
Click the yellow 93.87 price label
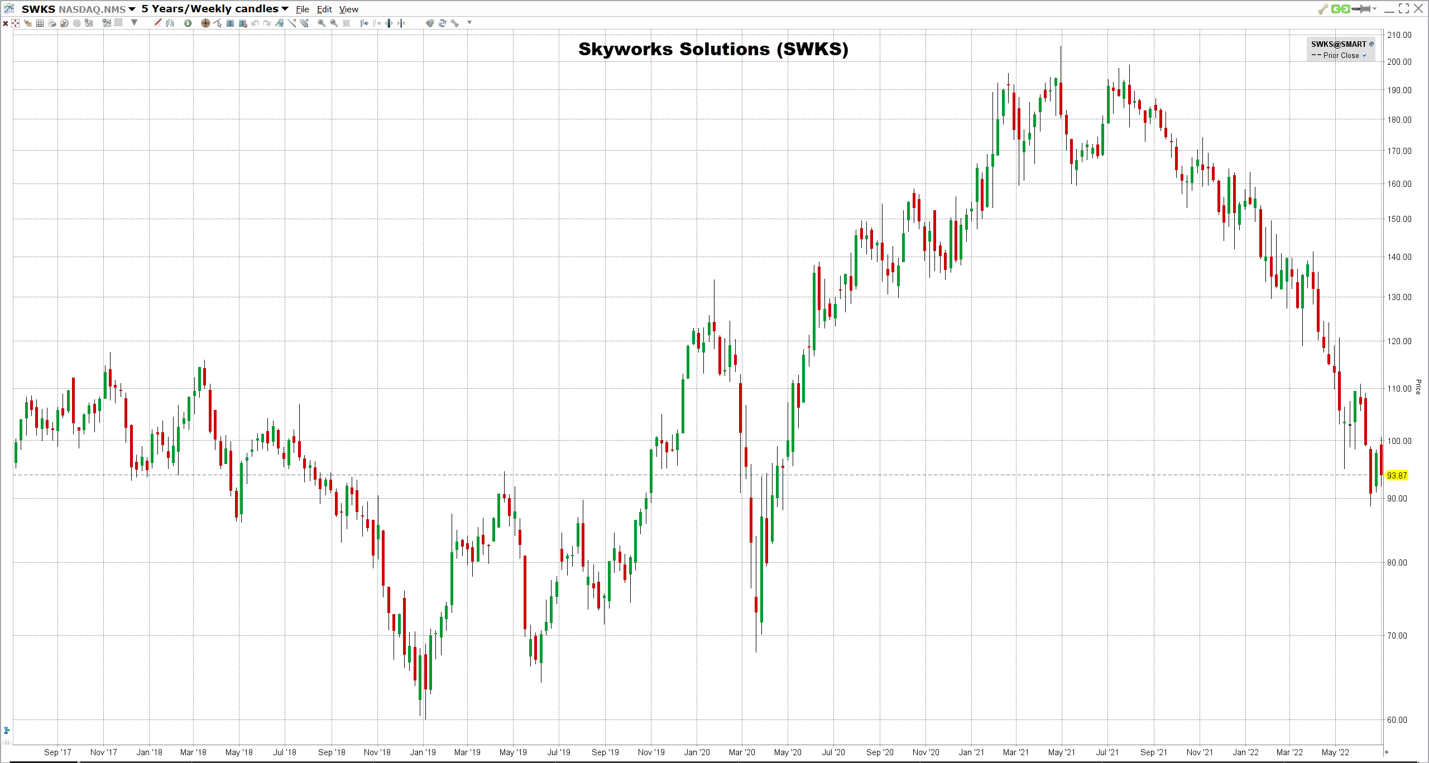1397,475
